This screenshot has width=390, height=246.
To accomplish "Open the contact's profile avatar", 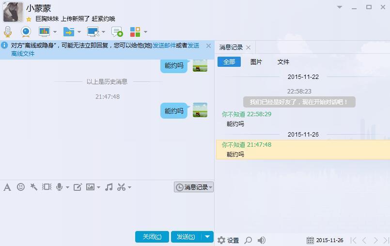I will coord(13,12).
